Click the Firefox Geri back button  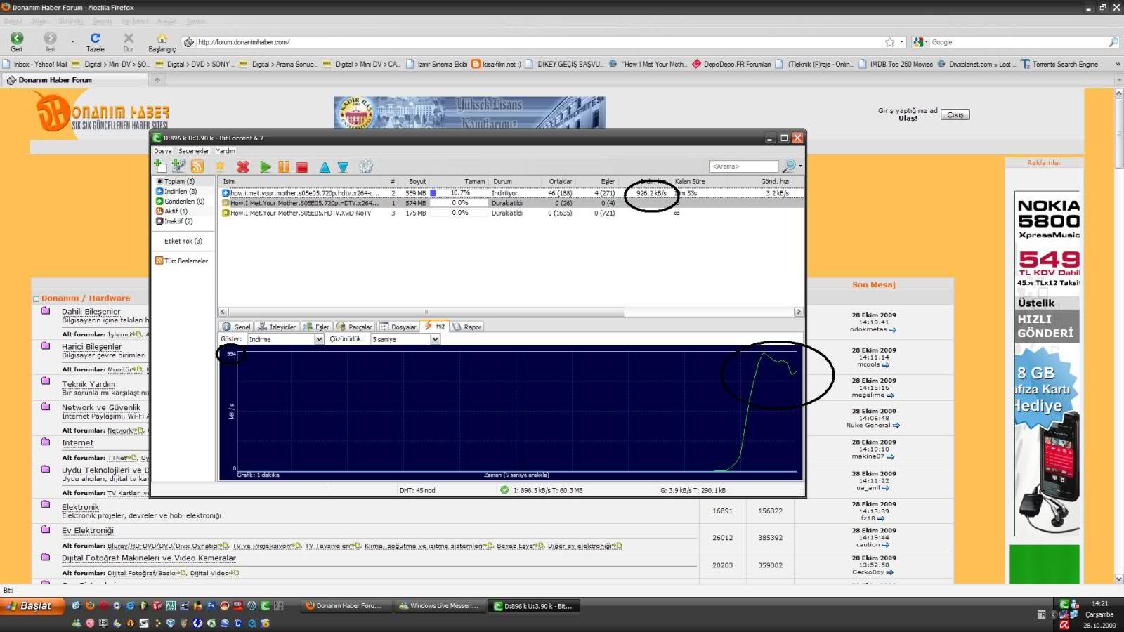coord(17,41)
